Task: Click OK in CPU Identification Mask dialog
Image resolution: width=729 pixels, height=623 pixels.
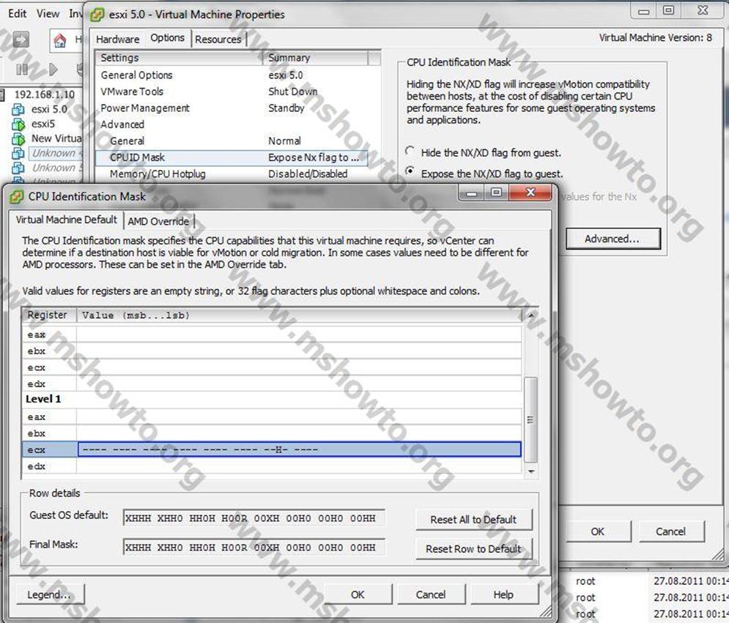Action: pyautogui.click(x=358, y=594)
